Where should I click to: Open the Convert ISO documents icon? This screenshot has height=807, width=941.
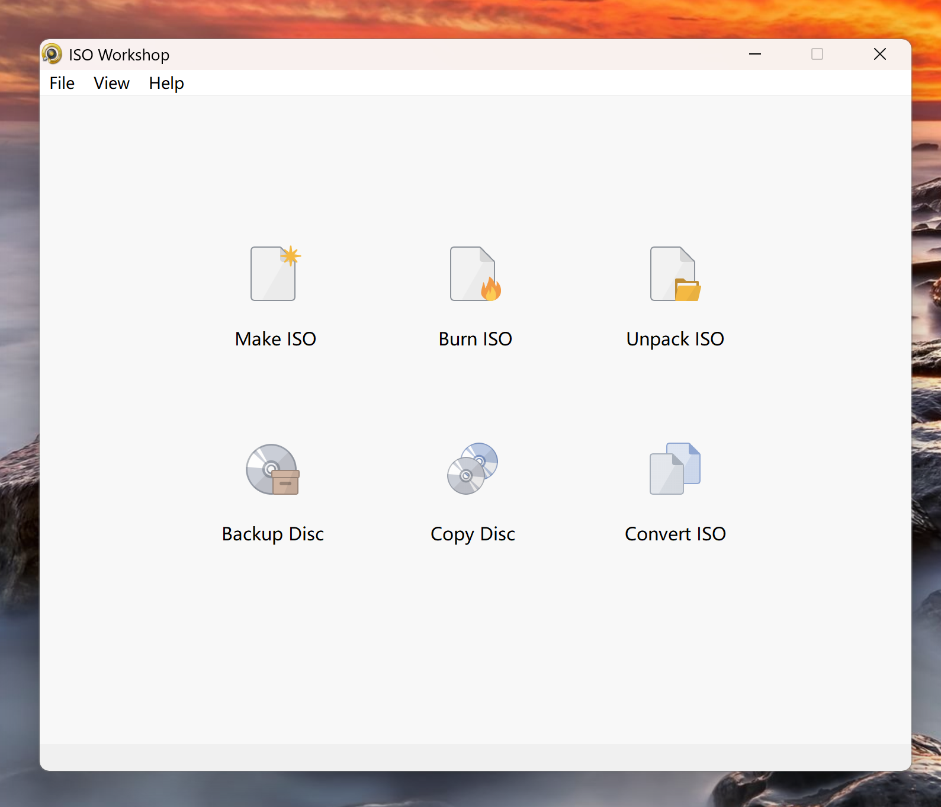coord(675,468)
